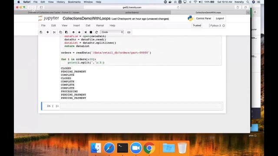Open the notebook View menu
Viewport: 278px width, 156px height.
pos(65,26)
